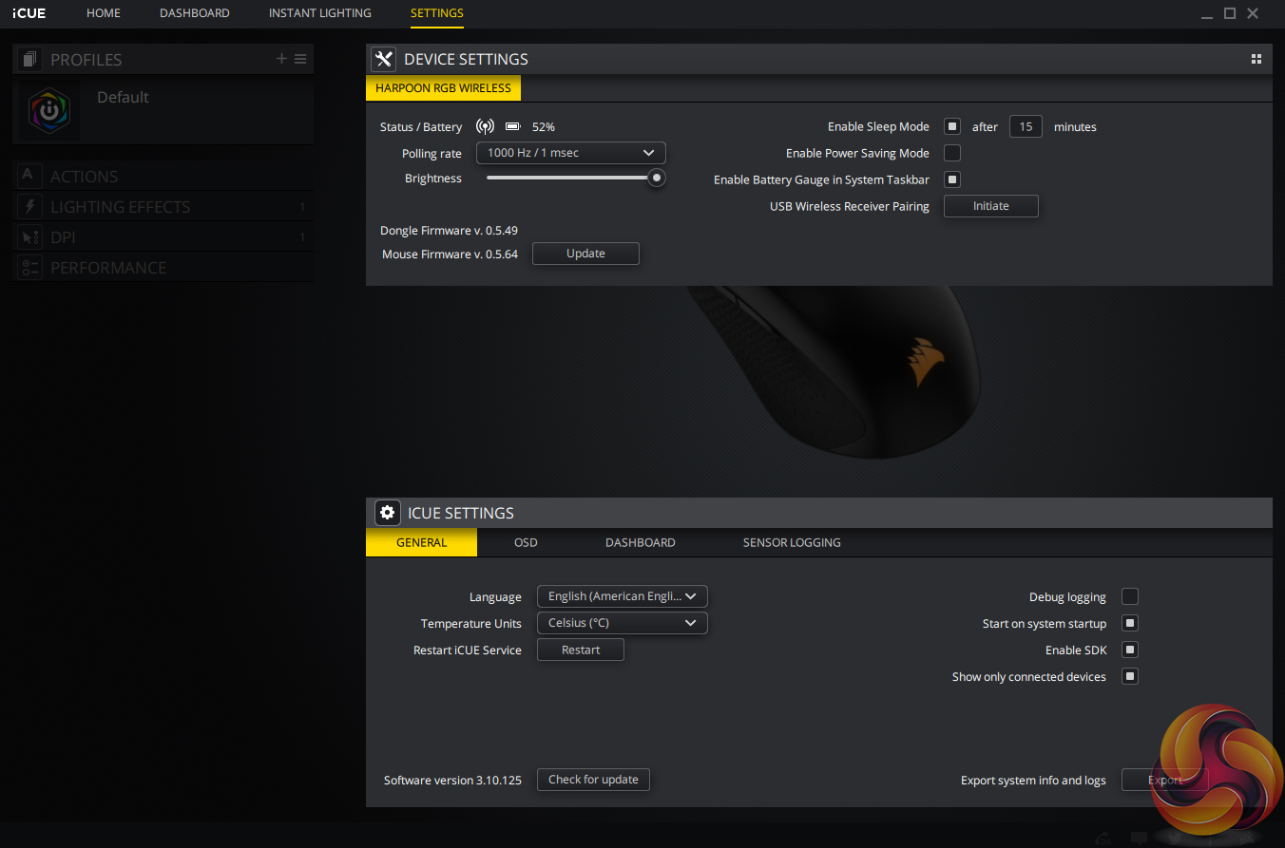Viewport: 1285px width, 848px height.
Task: Go to the Instant Lighting menu
Action: point(319,13)
